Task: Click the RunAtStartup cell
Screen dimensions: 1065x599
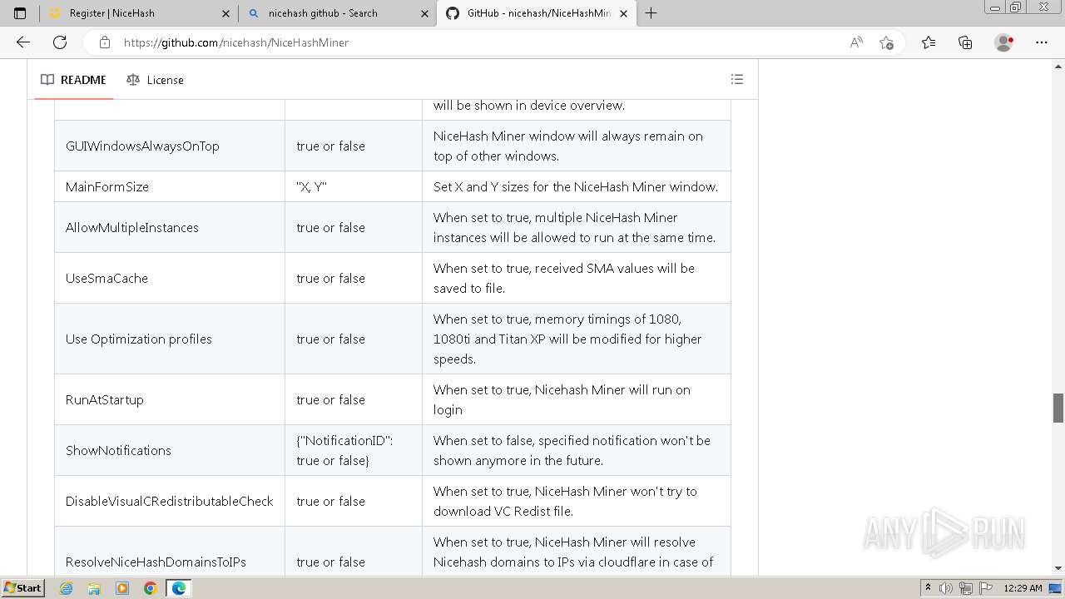Action: tap(170, 399)
